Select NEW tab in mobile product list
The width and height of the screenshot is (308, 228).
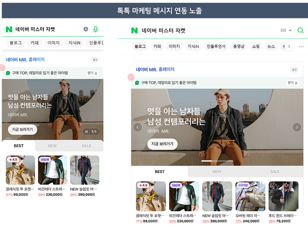tap(52, 146)
